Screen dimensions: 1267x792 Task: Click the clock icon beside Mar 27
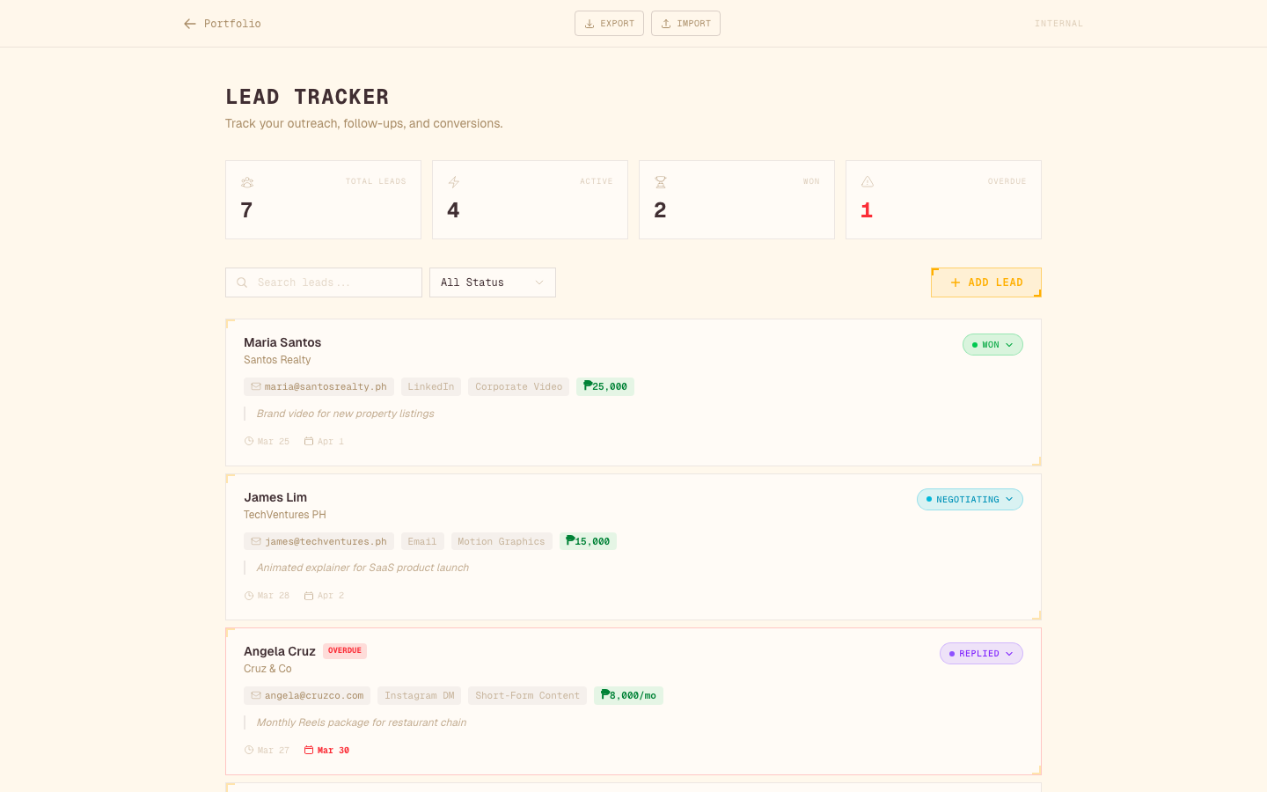point(249,751)
